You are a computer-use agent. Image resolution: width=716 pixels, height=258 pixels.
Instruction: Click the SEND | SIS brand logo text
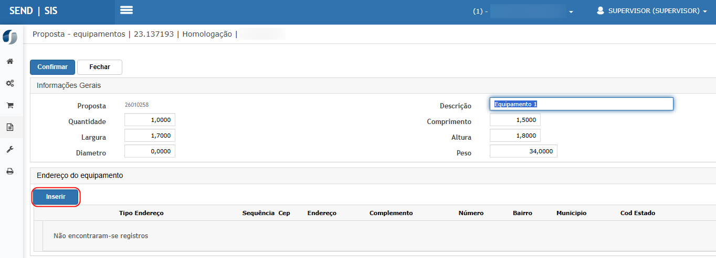point(34,10)
